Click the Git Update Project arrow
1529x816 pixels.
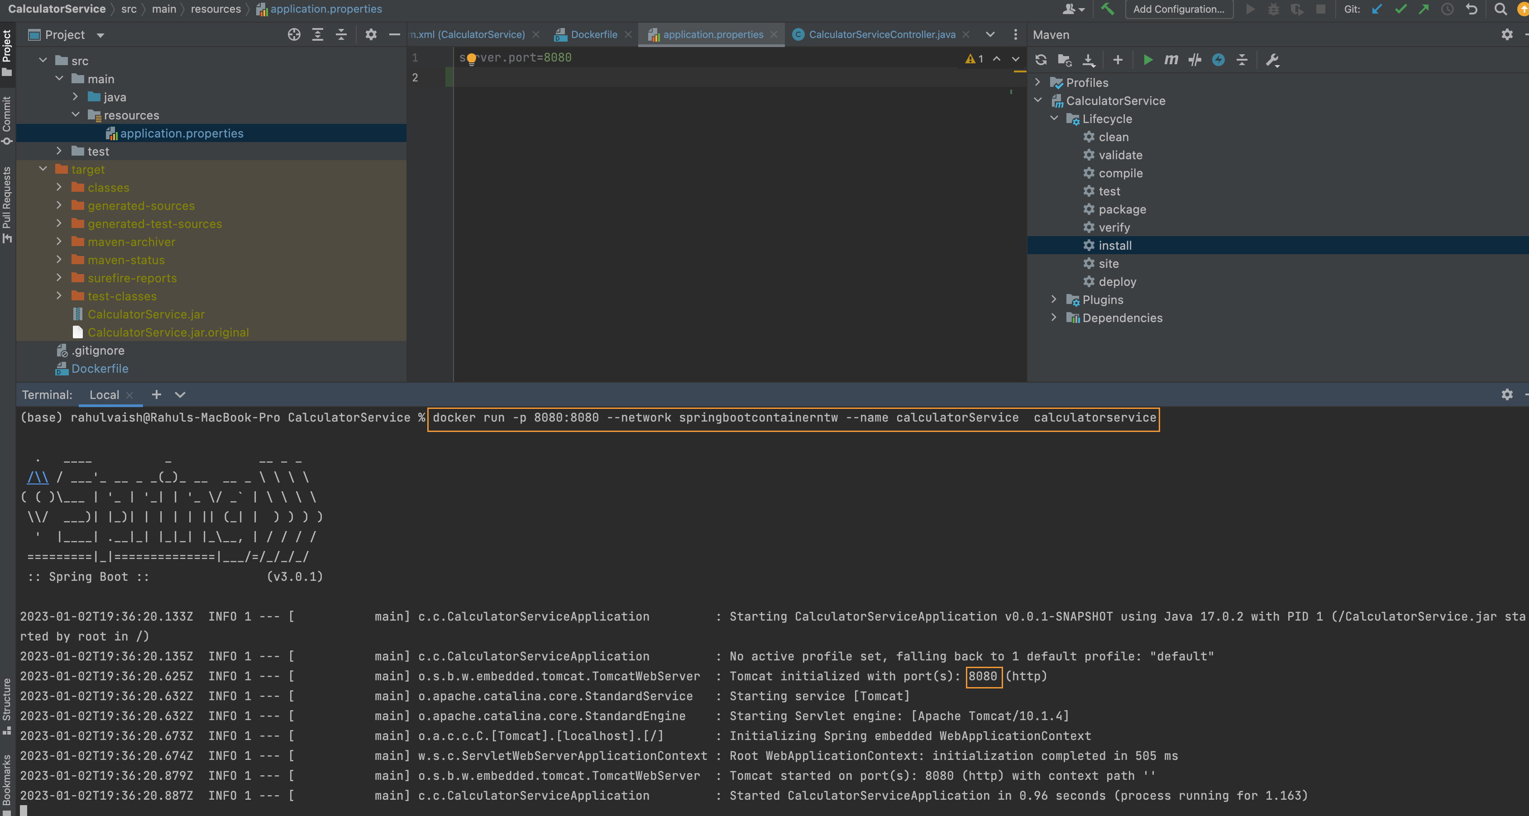click(1376, 9)
